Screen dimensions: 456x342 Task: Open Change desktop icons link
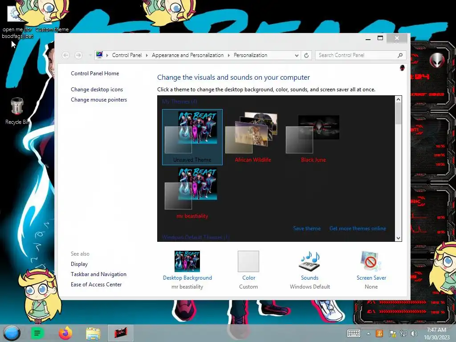point(97,89)
